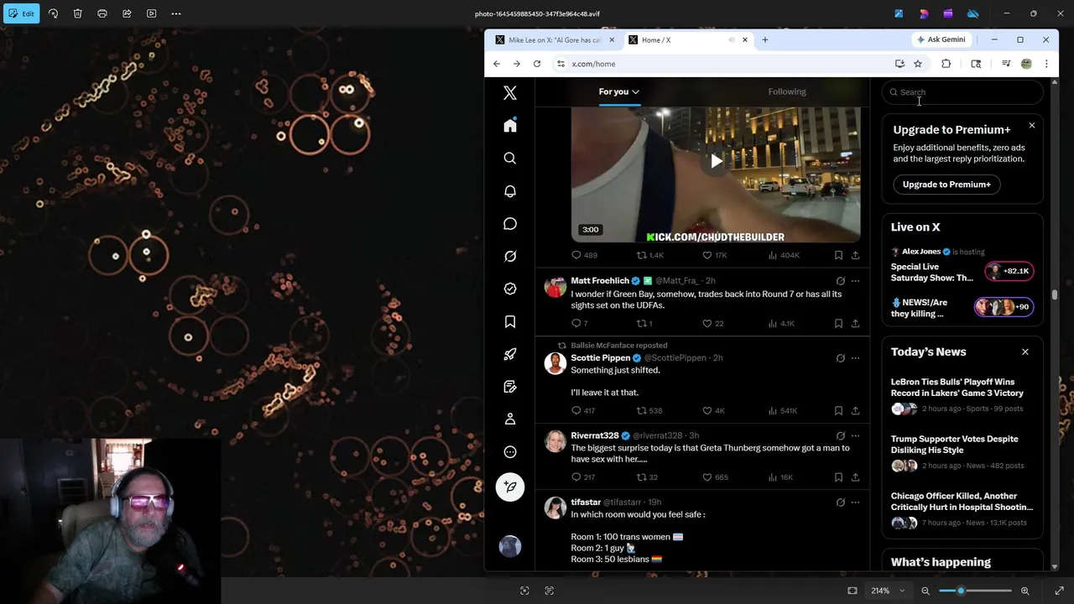Rotate the image in Photos toolbar
Image resolution: width=1074 pixels, height=604 pixels.
(53, 13)
